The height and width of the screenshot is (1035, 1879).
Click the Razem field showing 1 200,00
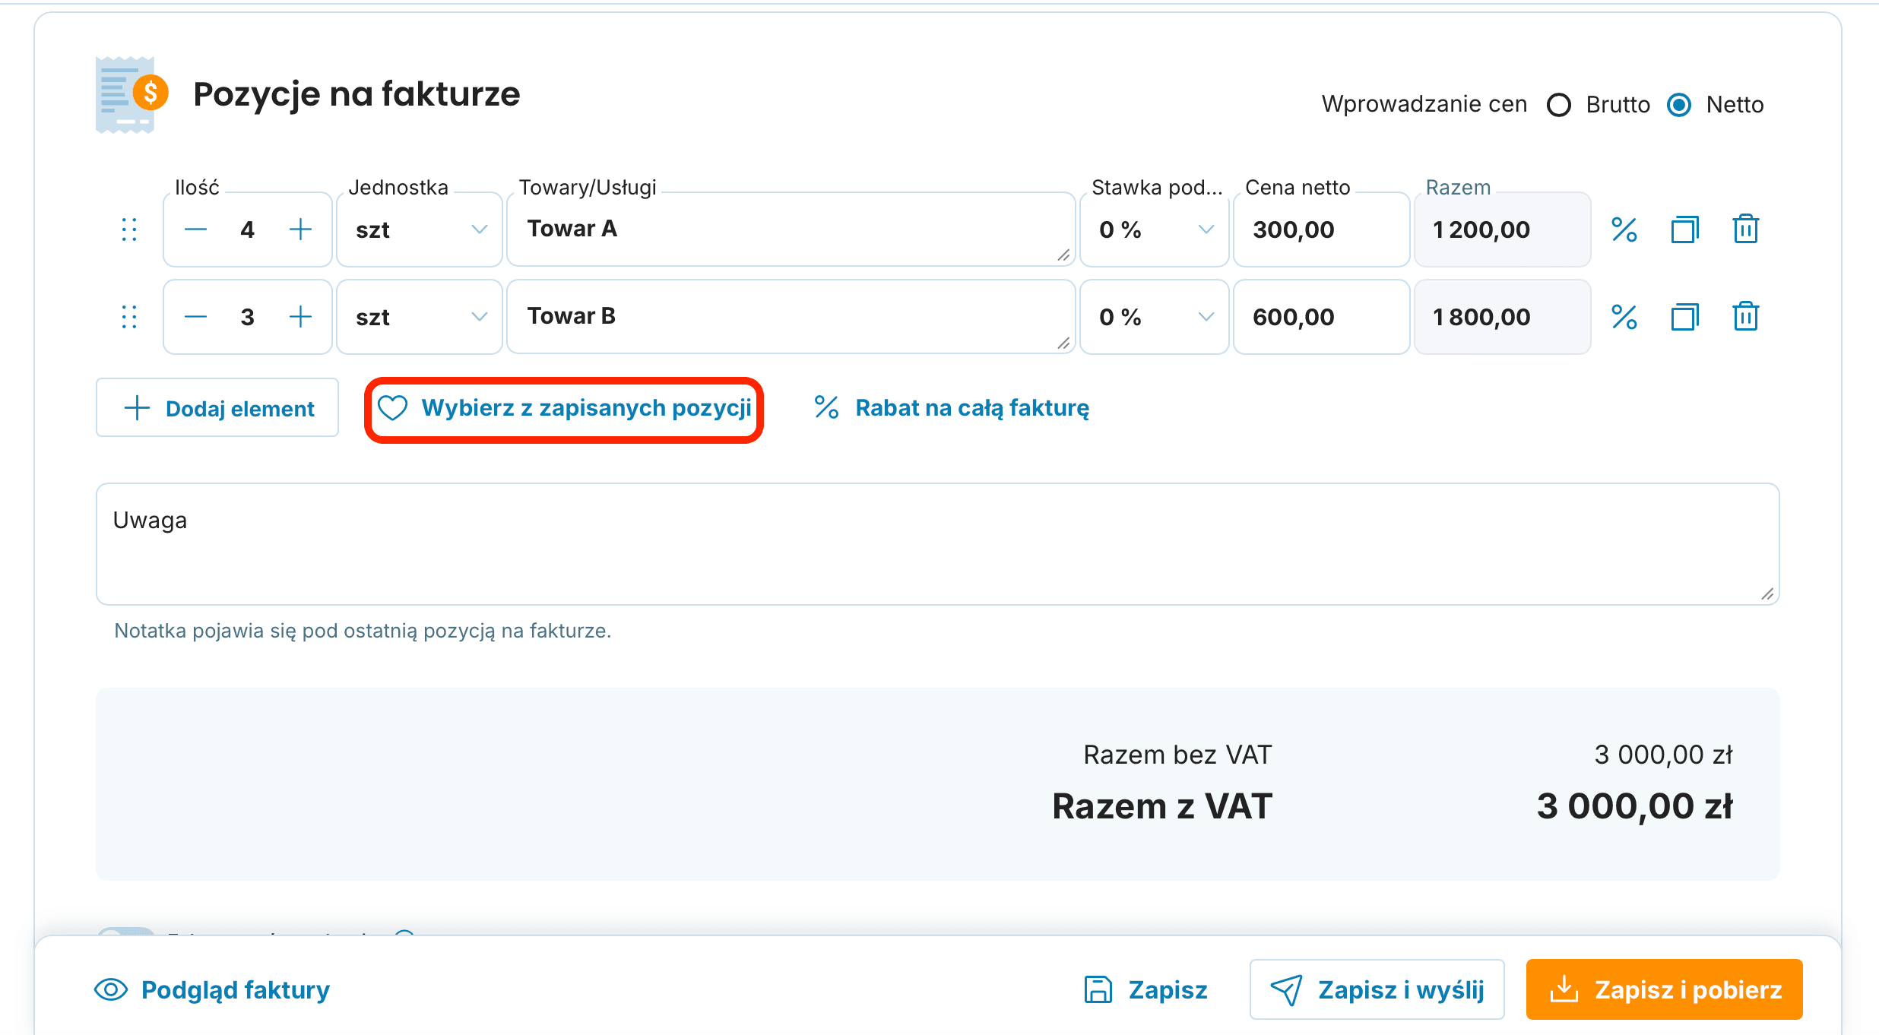pos(1502,229)
